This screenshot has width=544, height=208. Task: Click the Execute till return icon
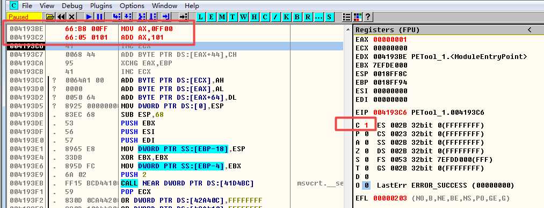click(166, 17)
